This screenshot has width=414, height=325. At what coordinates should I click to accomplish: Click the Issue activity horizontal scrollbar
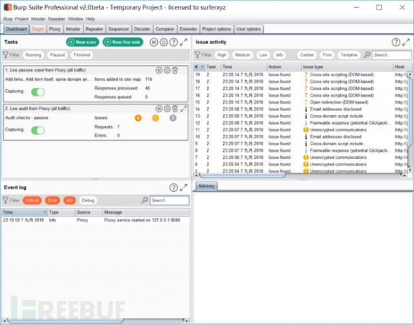click(241, 175)
